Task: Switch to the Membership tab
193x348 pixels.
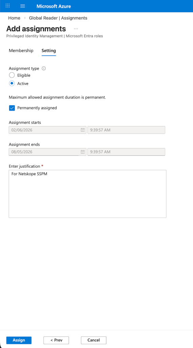Action: pos(21,51)
